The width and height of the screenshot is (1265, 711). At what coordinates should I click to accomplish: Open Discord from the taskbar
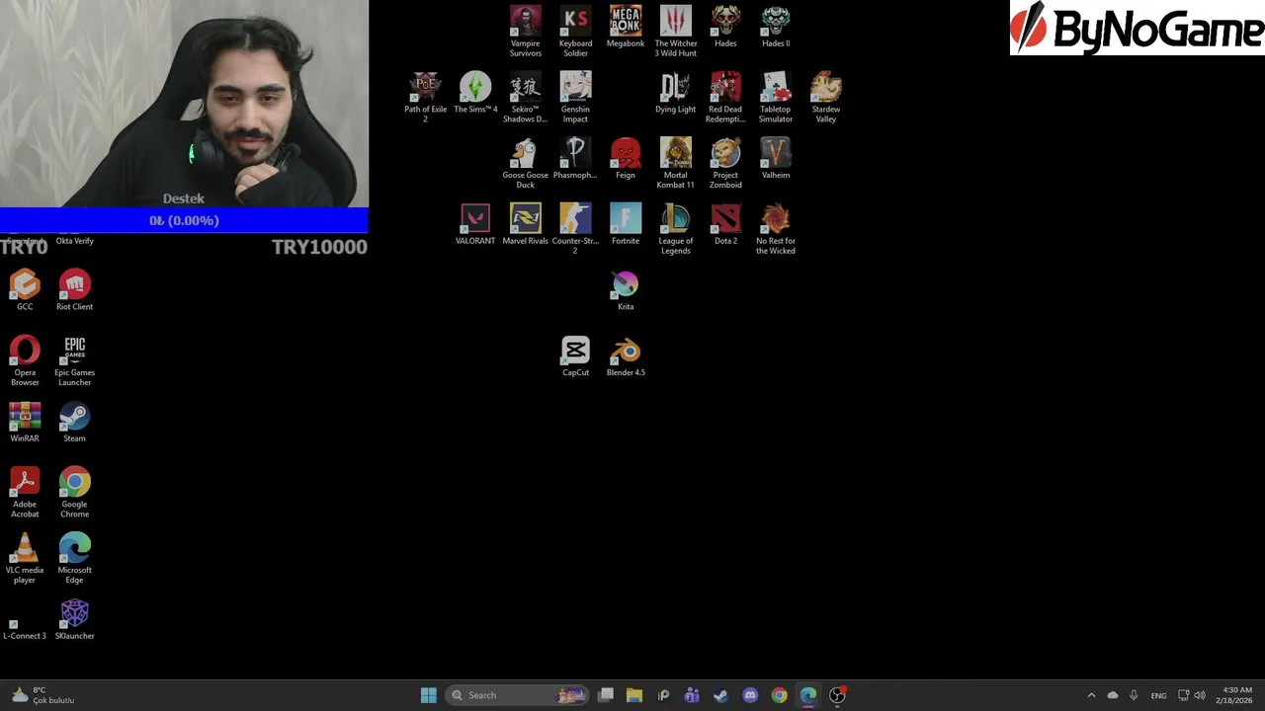coord(750,695)
